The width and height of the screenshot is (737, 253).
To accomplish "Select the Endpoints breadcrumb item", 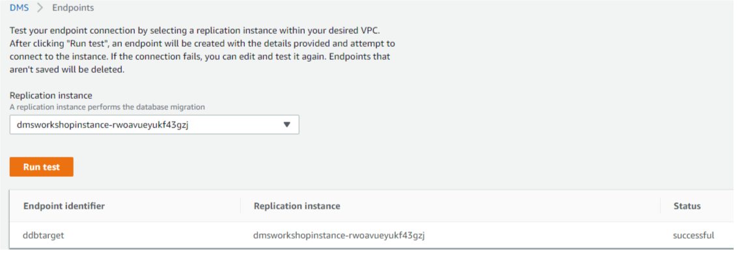I will click(73, 8).
